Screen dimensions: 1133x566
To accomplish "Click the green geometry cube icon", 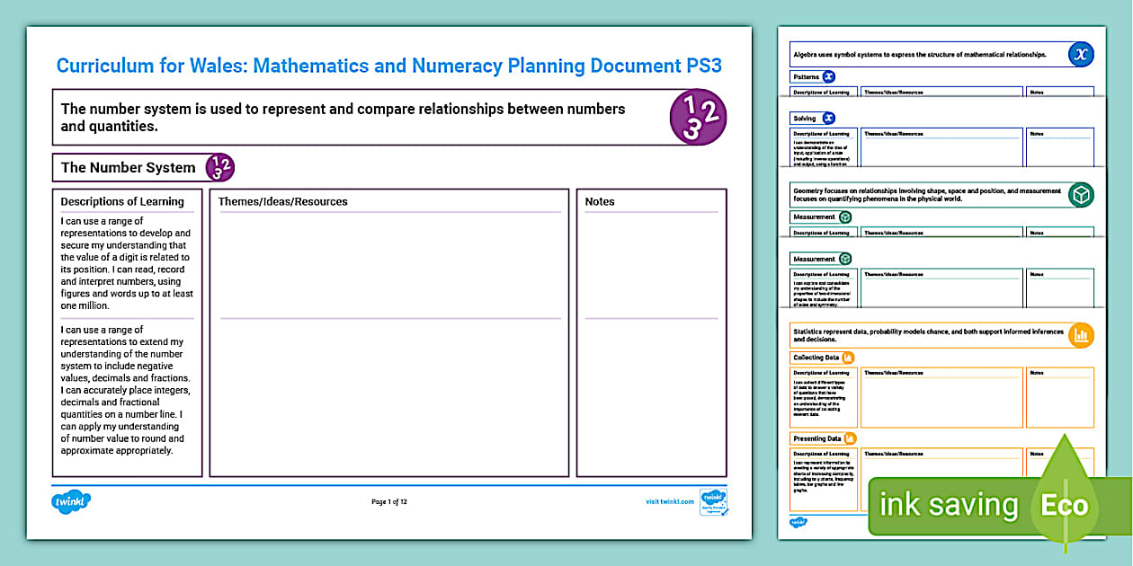I will [x=1082, y=191].
